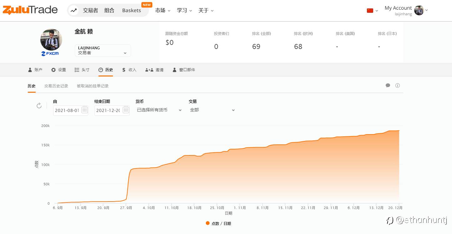452x234 pixels.
Task: Click dollar icon beside 收入
Action: pyautogui.click(x=124, y=70)
